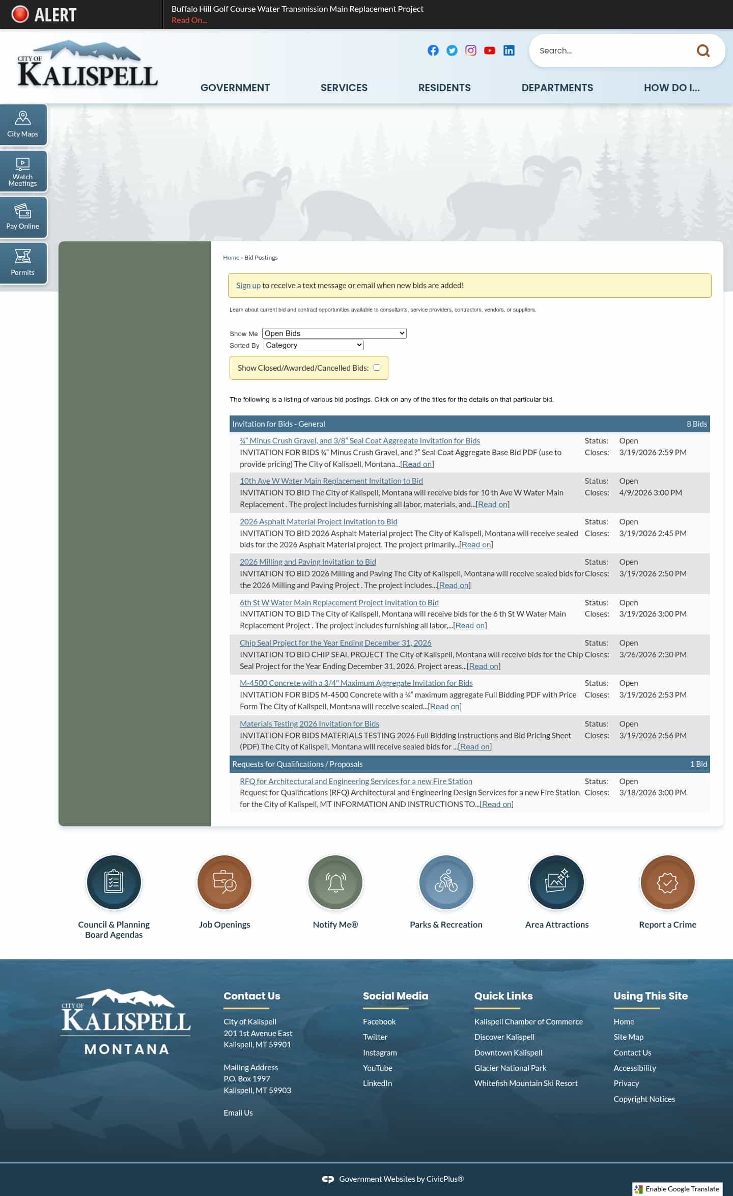Screen dimensions: 733x1196
Task: Open Watch Meetings sidebar button
Action: pos(22,171)
